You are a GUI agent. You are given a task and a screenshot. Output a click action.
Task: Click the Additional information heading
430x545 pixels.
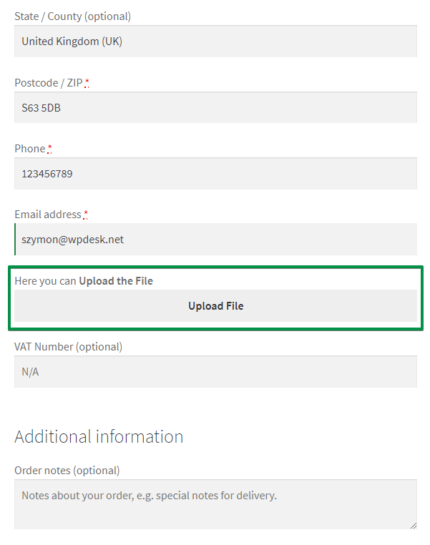pos(99,436)
